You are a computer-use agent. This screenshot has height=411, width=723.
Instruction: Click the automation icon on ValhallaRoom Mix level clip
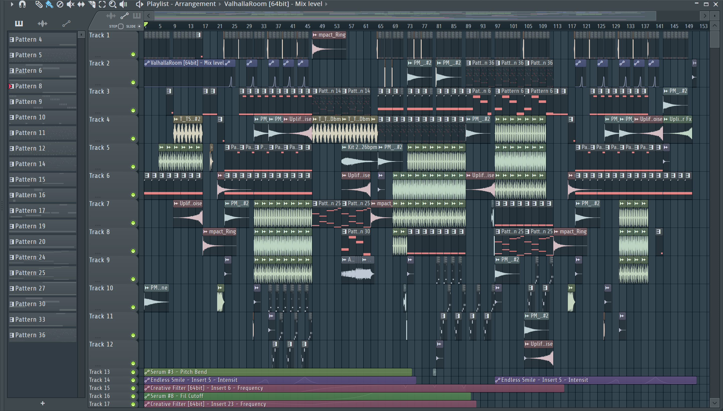[x=147, y=63]
